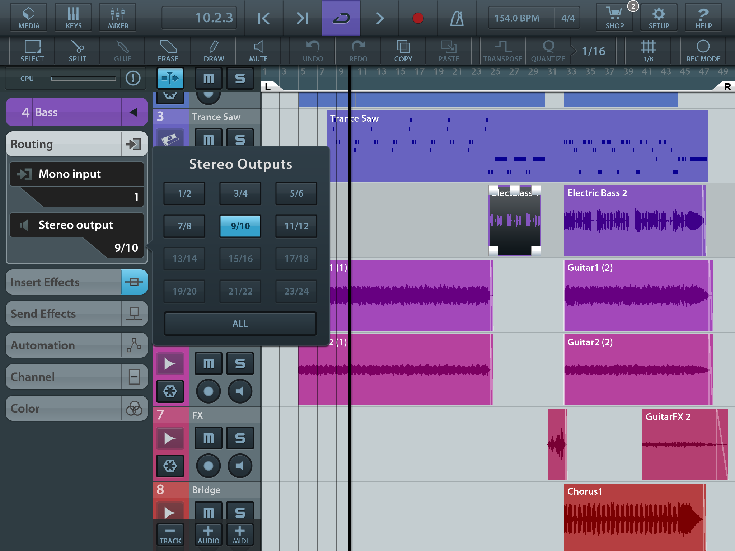735x551 pixels.
Task: Select the Stereo output row
Action: [x=77, y=225]
